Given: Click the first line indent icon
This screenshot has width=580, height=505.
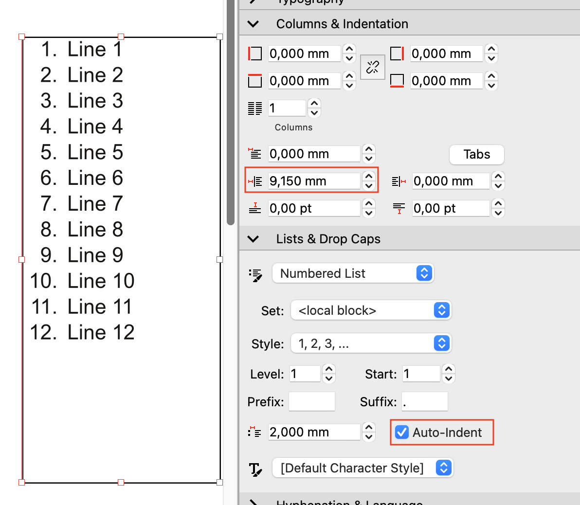Looking at the screenshot, I should coord(254,154).
